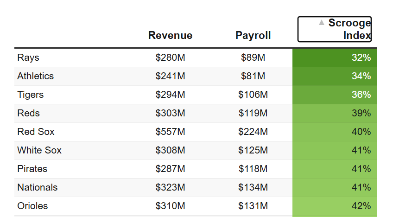Image resolution: width=393 pixels, height=217 pixels.
Task: Click the Athletics payroll value $81M
Action: (x=253, y=76)
